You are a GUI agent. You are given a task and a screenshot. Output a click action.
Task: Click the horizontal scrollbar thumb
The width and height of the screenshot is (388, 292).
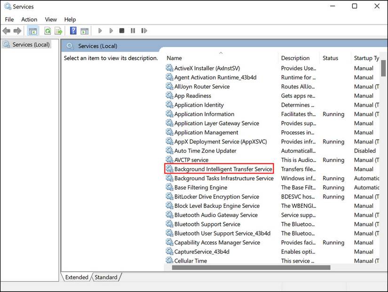251,268
